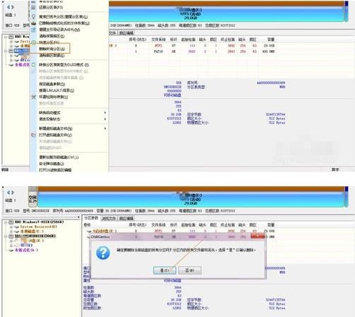Click the 容量 column header in lower table
The width and height of the screenshot is (355, 317).
pyautogui.click(x=271, y=225)
